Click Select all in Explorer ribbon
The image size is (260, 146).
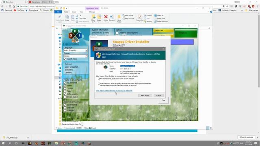[x=159, y=15]
